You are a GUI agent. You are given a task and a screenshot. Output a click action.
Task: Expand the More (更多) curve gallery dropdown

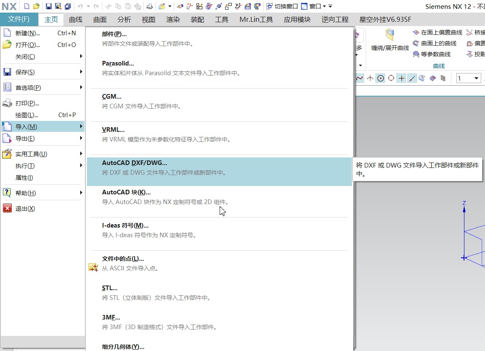(357, 55)
